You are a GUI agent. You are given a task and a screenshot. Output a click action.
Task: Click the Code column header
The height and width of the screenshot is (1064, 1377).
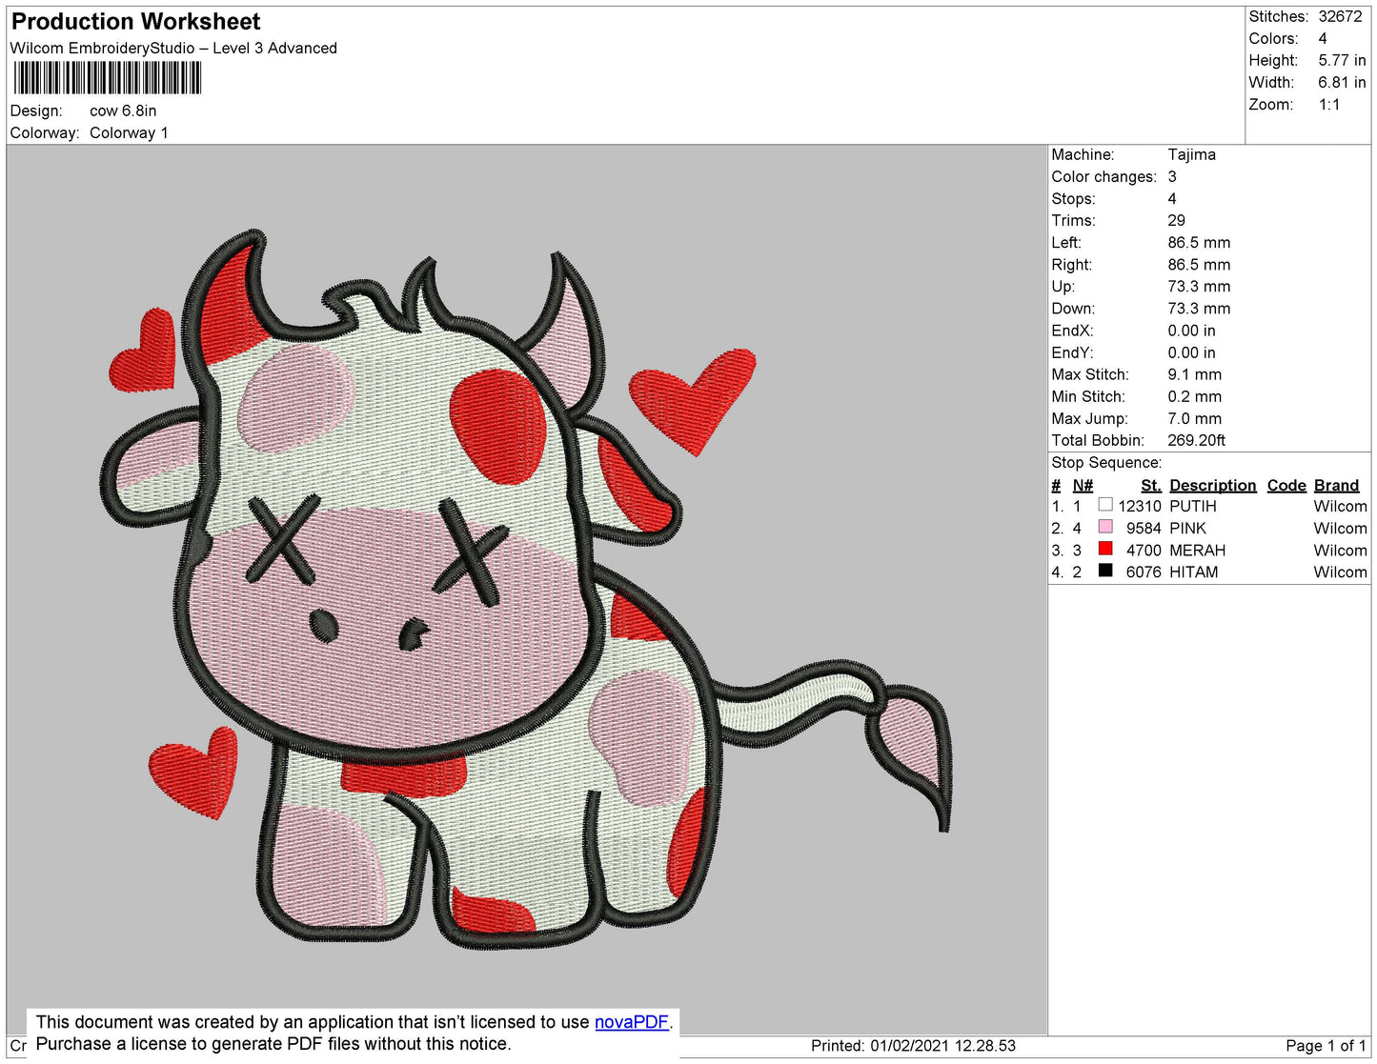tap(1286, 485)
